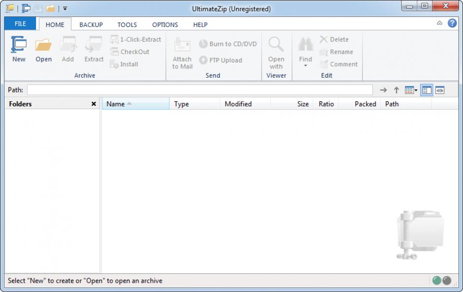Select 1-Click-Extract in Archive group
This screenshot has height=292, width=463.
tap(135, 39)
